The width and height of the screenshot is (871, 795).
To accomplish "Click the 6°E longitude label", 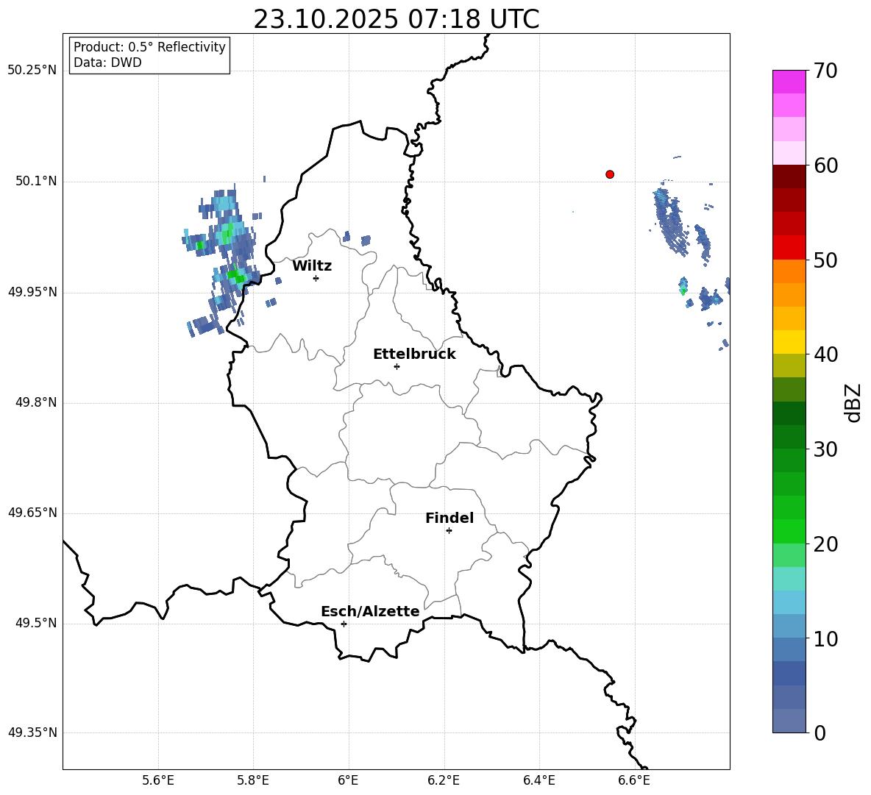I will pos(348,780).
